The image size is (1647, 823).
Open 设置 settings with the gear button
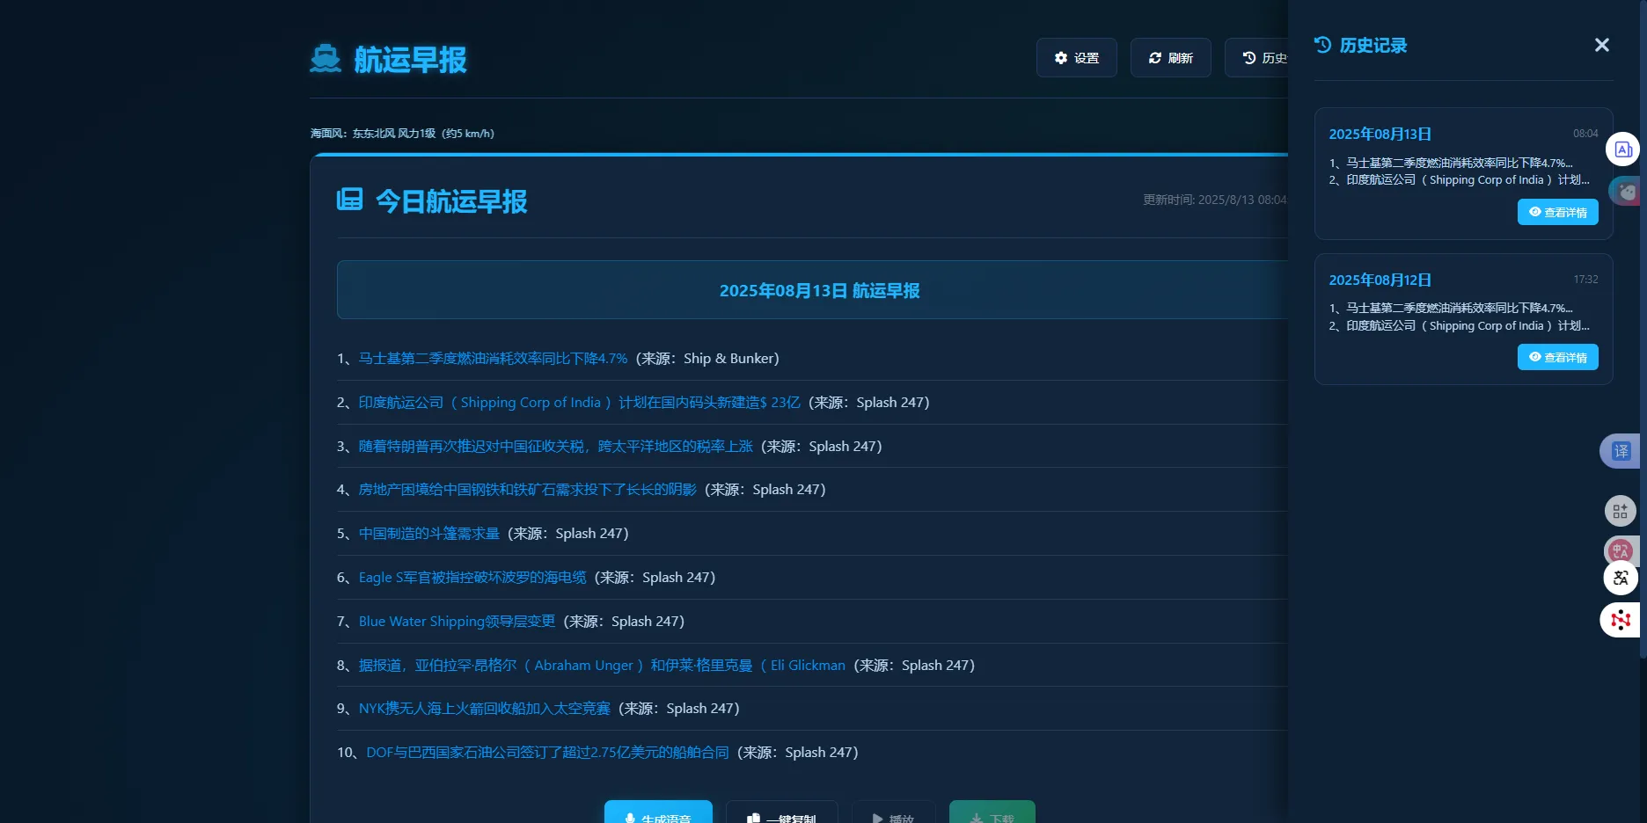pos(1076,58)
